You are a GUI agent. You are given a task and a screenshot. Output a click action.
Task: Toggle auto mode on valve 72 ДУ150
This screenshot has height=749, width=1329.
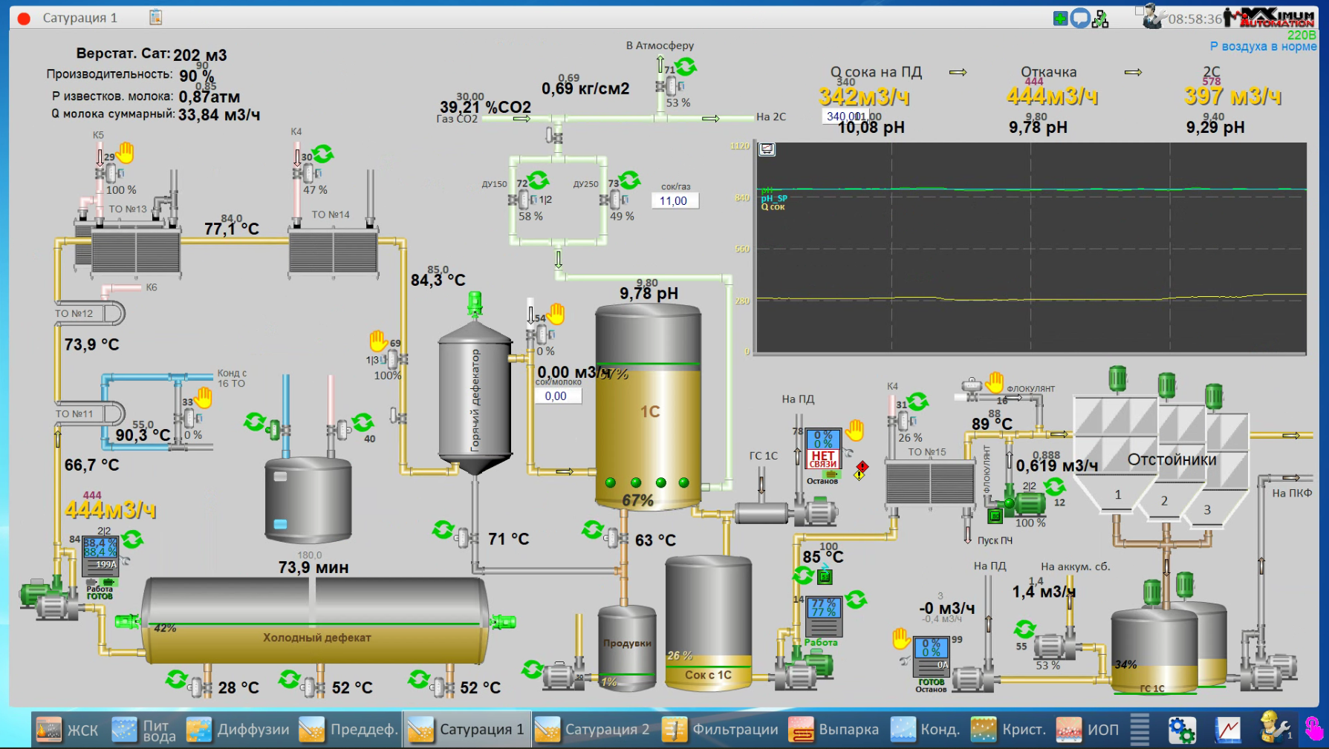(539, 180)
